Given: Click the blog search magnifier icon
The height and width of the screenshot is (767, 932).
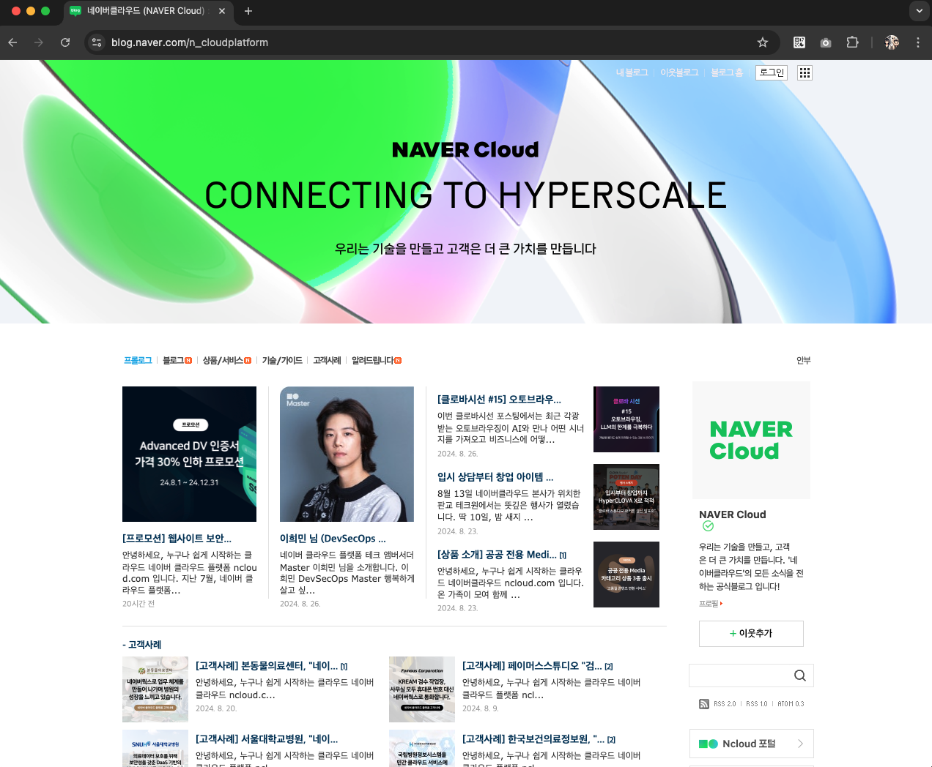Looking at the screenshot, I should pyautogui.click(x=800, y=676).
